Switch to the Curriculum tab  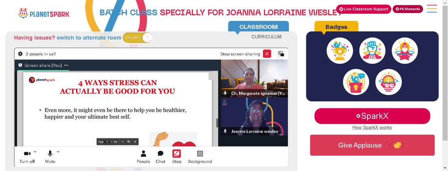click(266, 37)
